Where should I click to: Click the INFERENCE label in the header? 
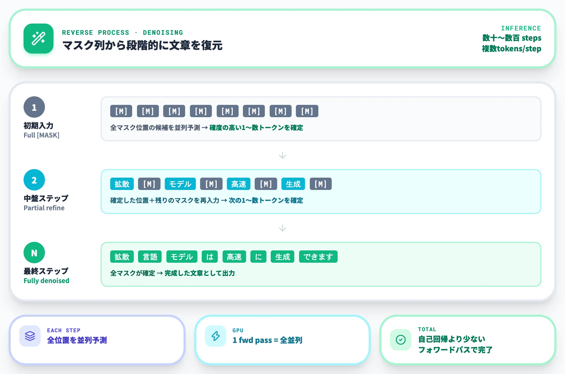point(521,28)
